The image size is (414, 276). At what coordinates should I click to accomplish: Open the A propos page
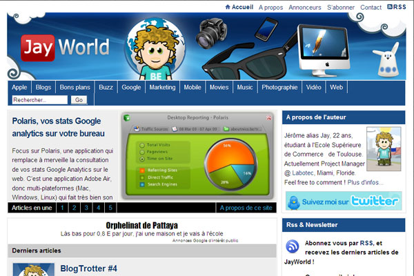(270, 8)
